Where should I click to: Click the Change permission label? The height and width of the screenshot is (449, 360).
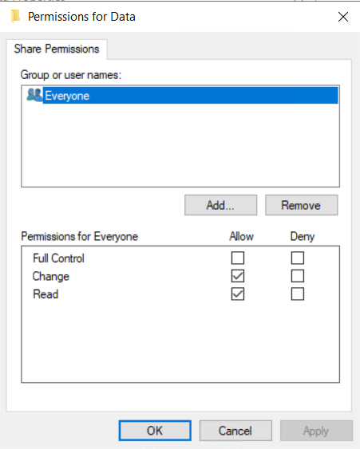[51, 276]
